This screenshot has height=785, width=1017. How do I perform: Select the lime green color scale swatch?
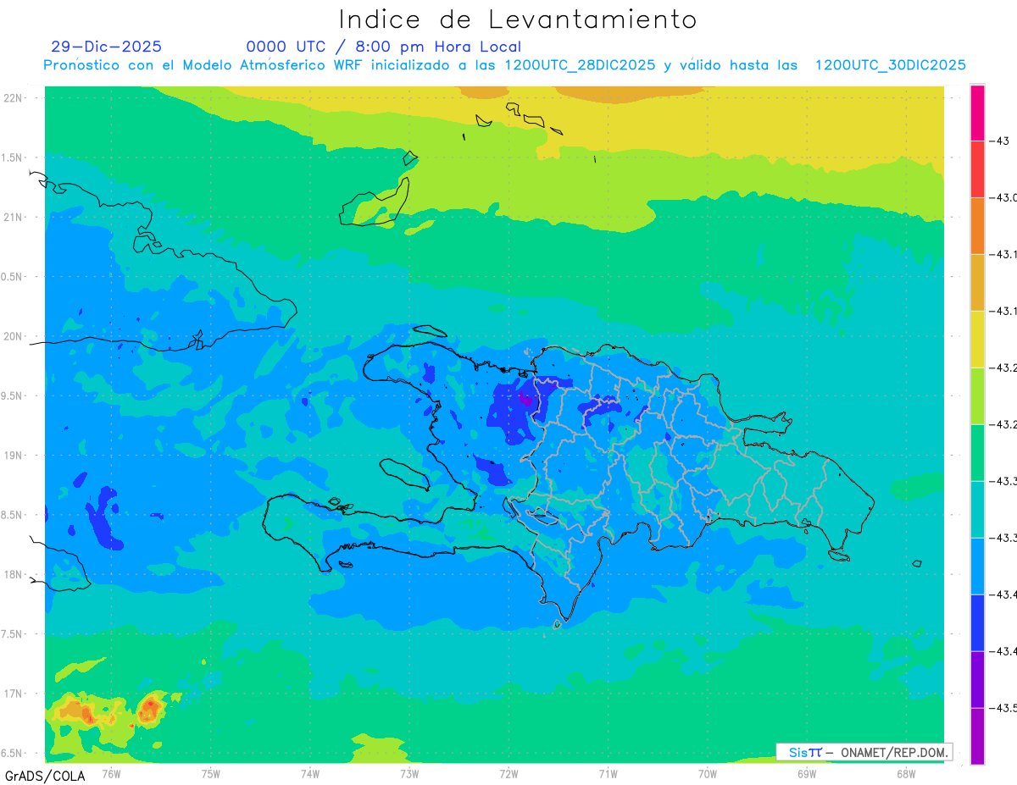pos(977,396)
